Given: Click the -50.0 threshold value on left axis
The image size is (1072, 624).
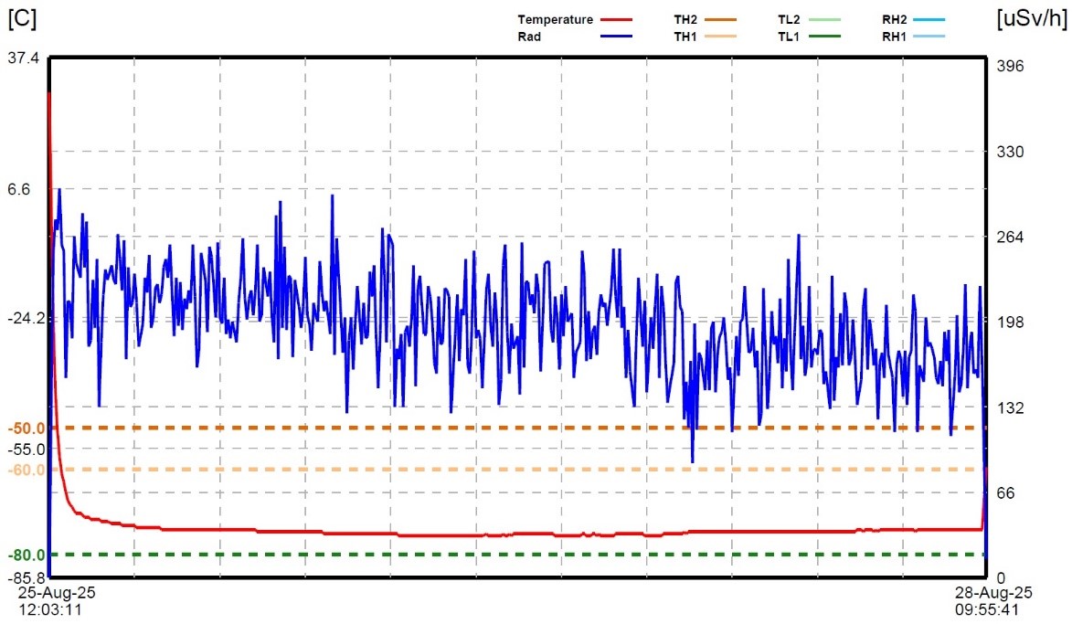Looking at the screenshot, I should (27, 428).
